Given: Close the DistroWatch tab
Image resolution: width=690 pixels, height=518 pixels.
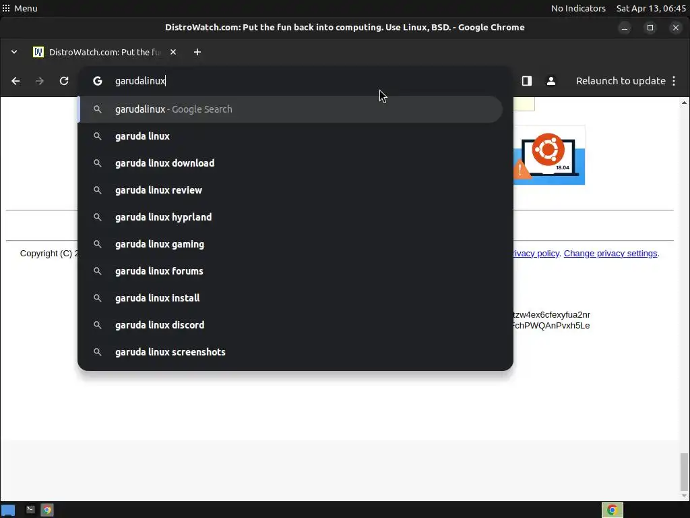Looking at the screenshot, I should pyautogui.click(x=173, y=52).
